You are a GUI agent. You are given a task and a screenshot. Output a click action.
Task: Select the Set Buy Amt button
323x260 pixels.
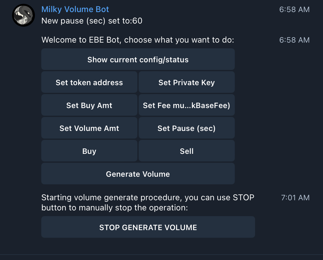point(89,105)
